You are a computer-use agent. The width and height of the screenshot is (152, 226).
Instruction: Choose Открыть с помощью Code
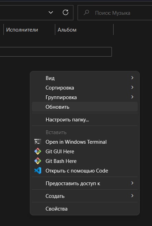click(85, 171)
